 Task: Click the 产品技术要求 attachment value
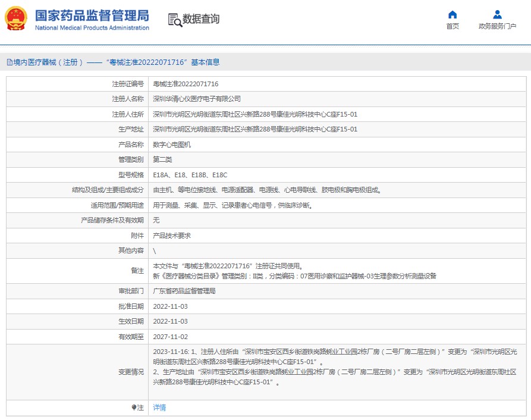point(172,236)
